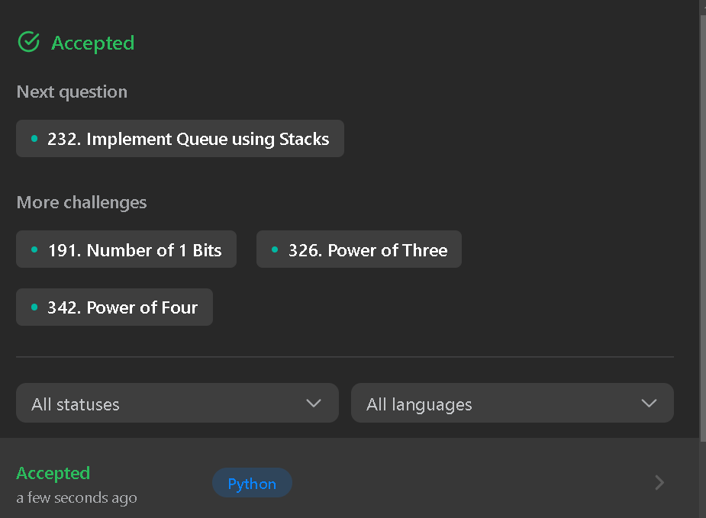Image resolution: width=706 pixels, height=518 pixels.
Task: Click the green Accepted checkmark icon
Action: pyautogui.click(x=29, y=42)
